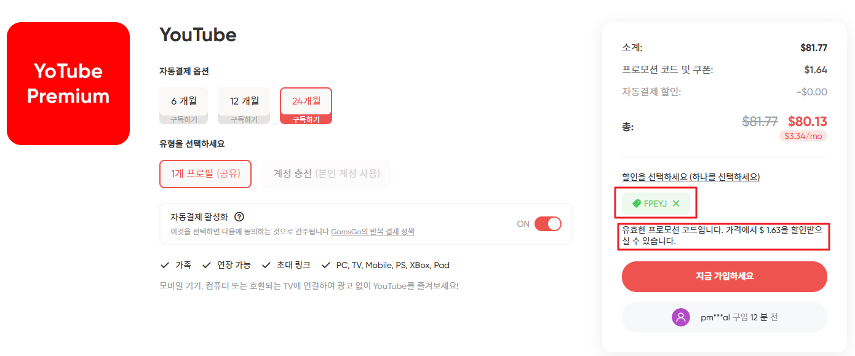Click the $3.34/mo price badge

point(803,136)
